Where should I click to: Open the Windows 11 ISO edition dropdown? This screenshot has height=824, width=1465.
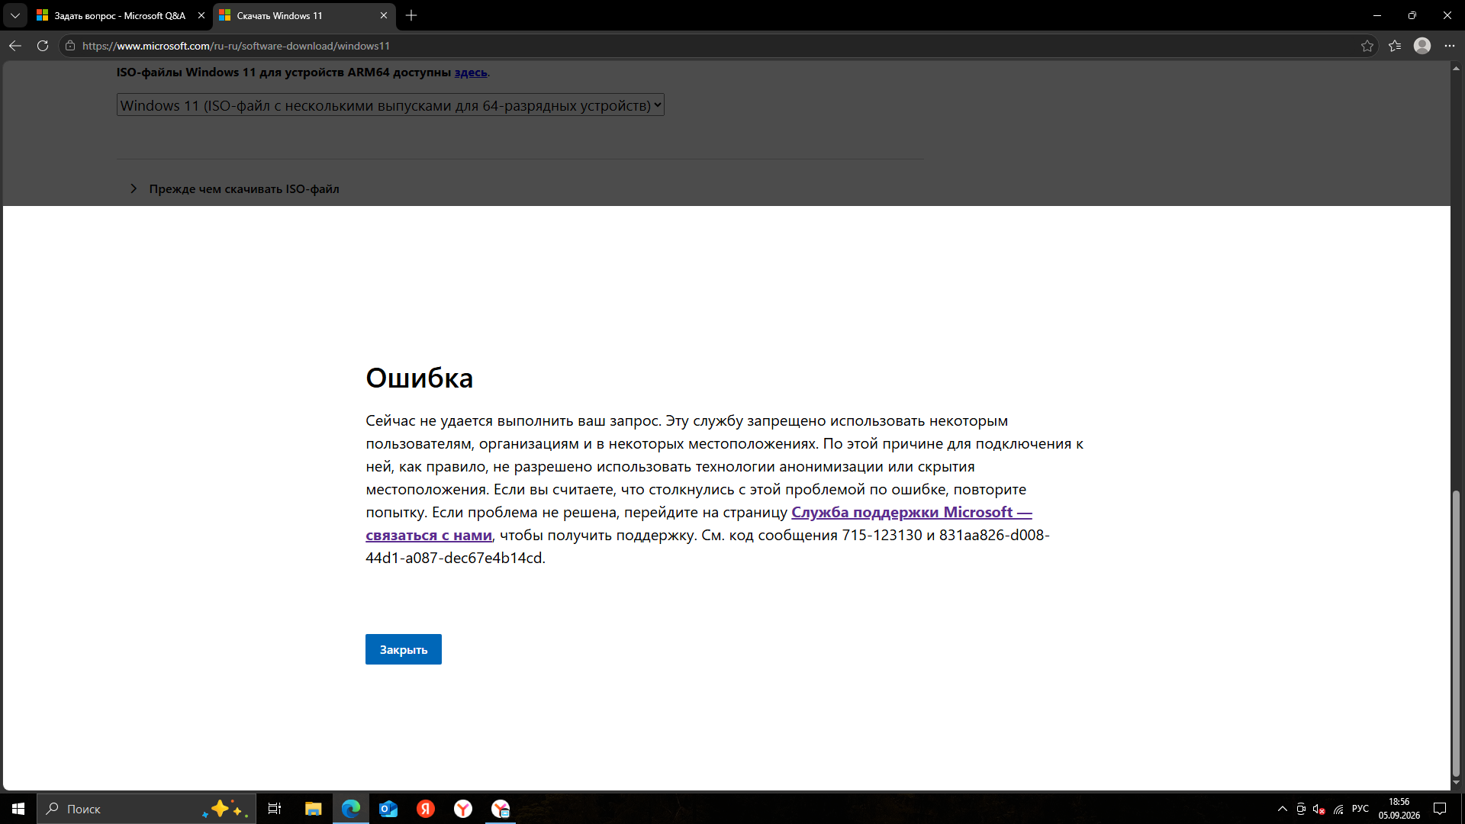point(391,105)
